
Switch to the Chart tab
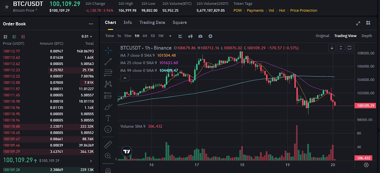(x=110, y=22)
